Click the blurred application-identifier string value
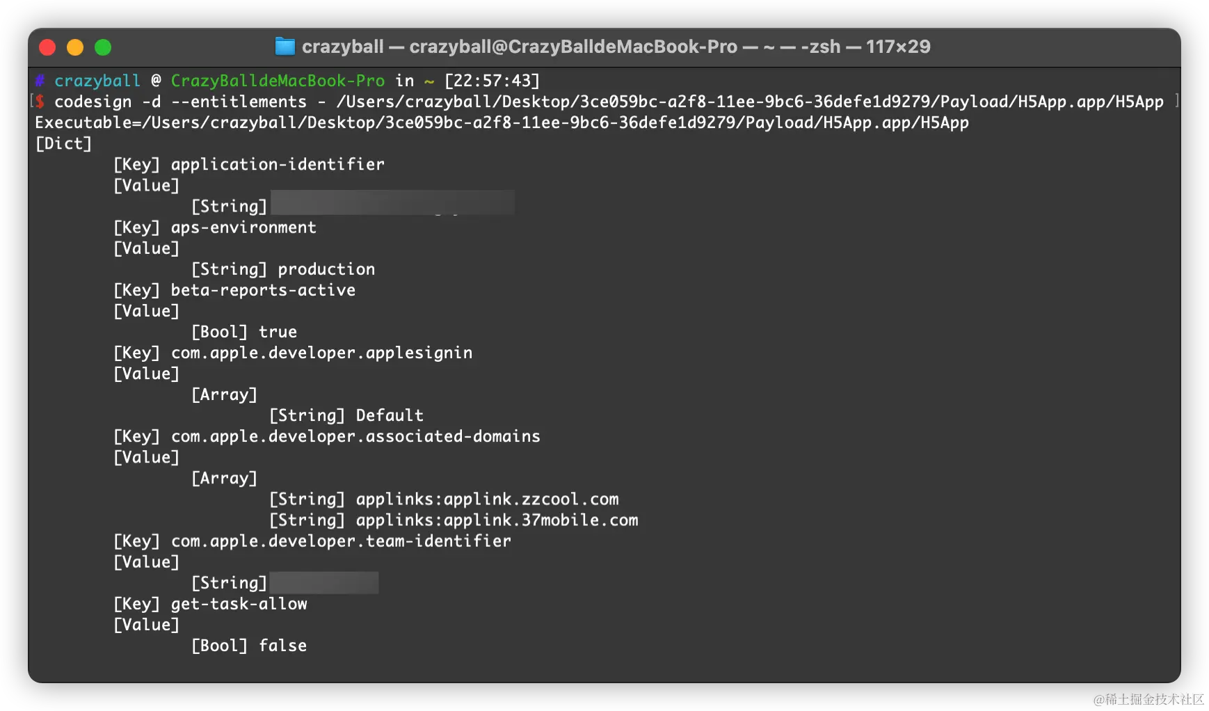Viewport: 1209px width, 711px height. [x=392, y=203]
